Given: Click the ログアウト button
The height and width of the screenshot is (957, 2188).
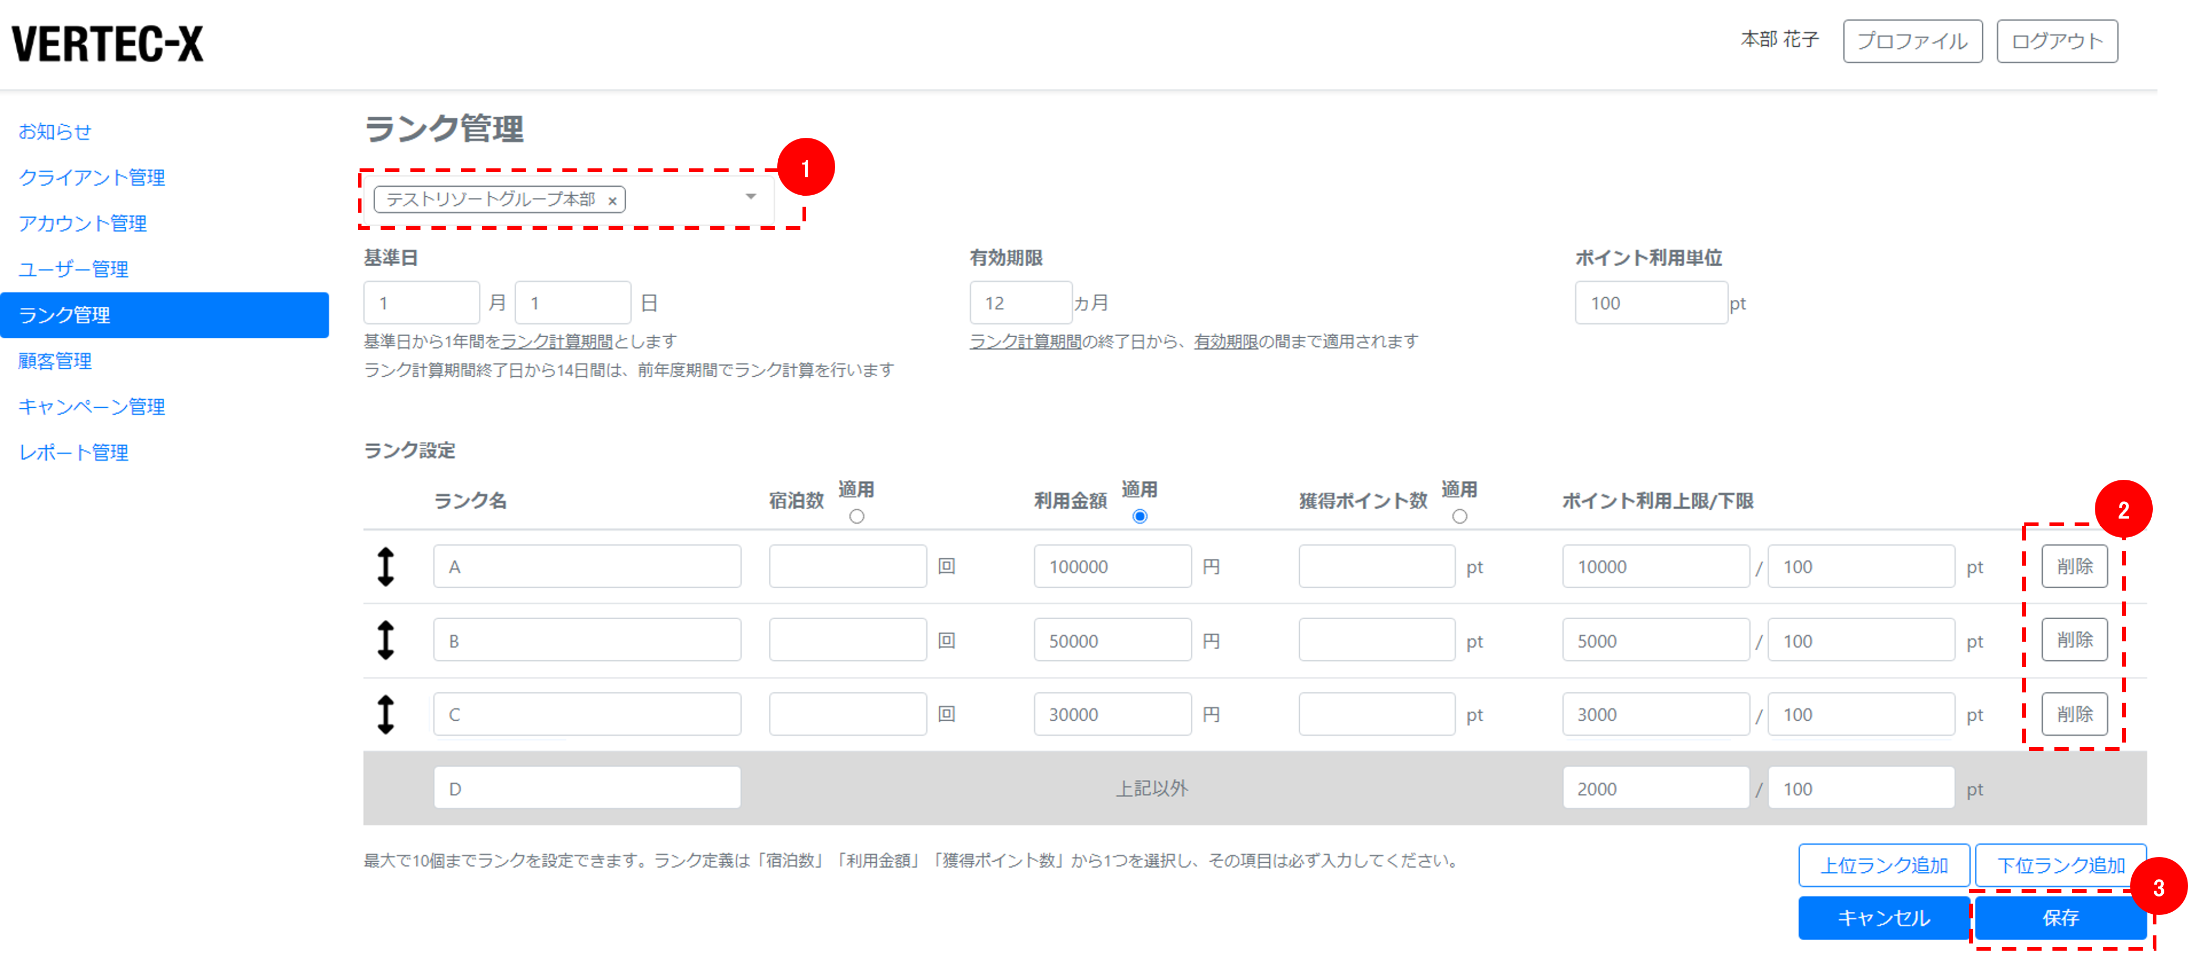Looking at the screenshot, I should coord(2056,41).
